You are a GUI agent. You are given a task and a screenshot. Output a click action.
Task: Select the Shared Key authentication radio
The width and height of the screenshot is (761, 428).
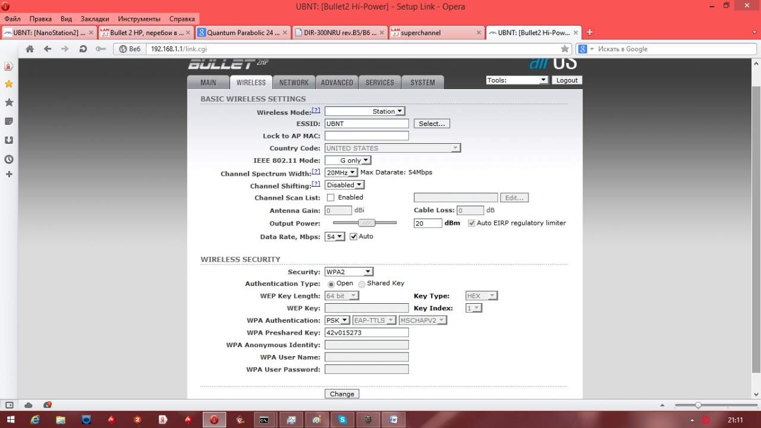[x=361, y=284]
